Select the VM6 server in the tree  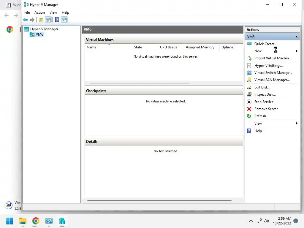(39, 34)
